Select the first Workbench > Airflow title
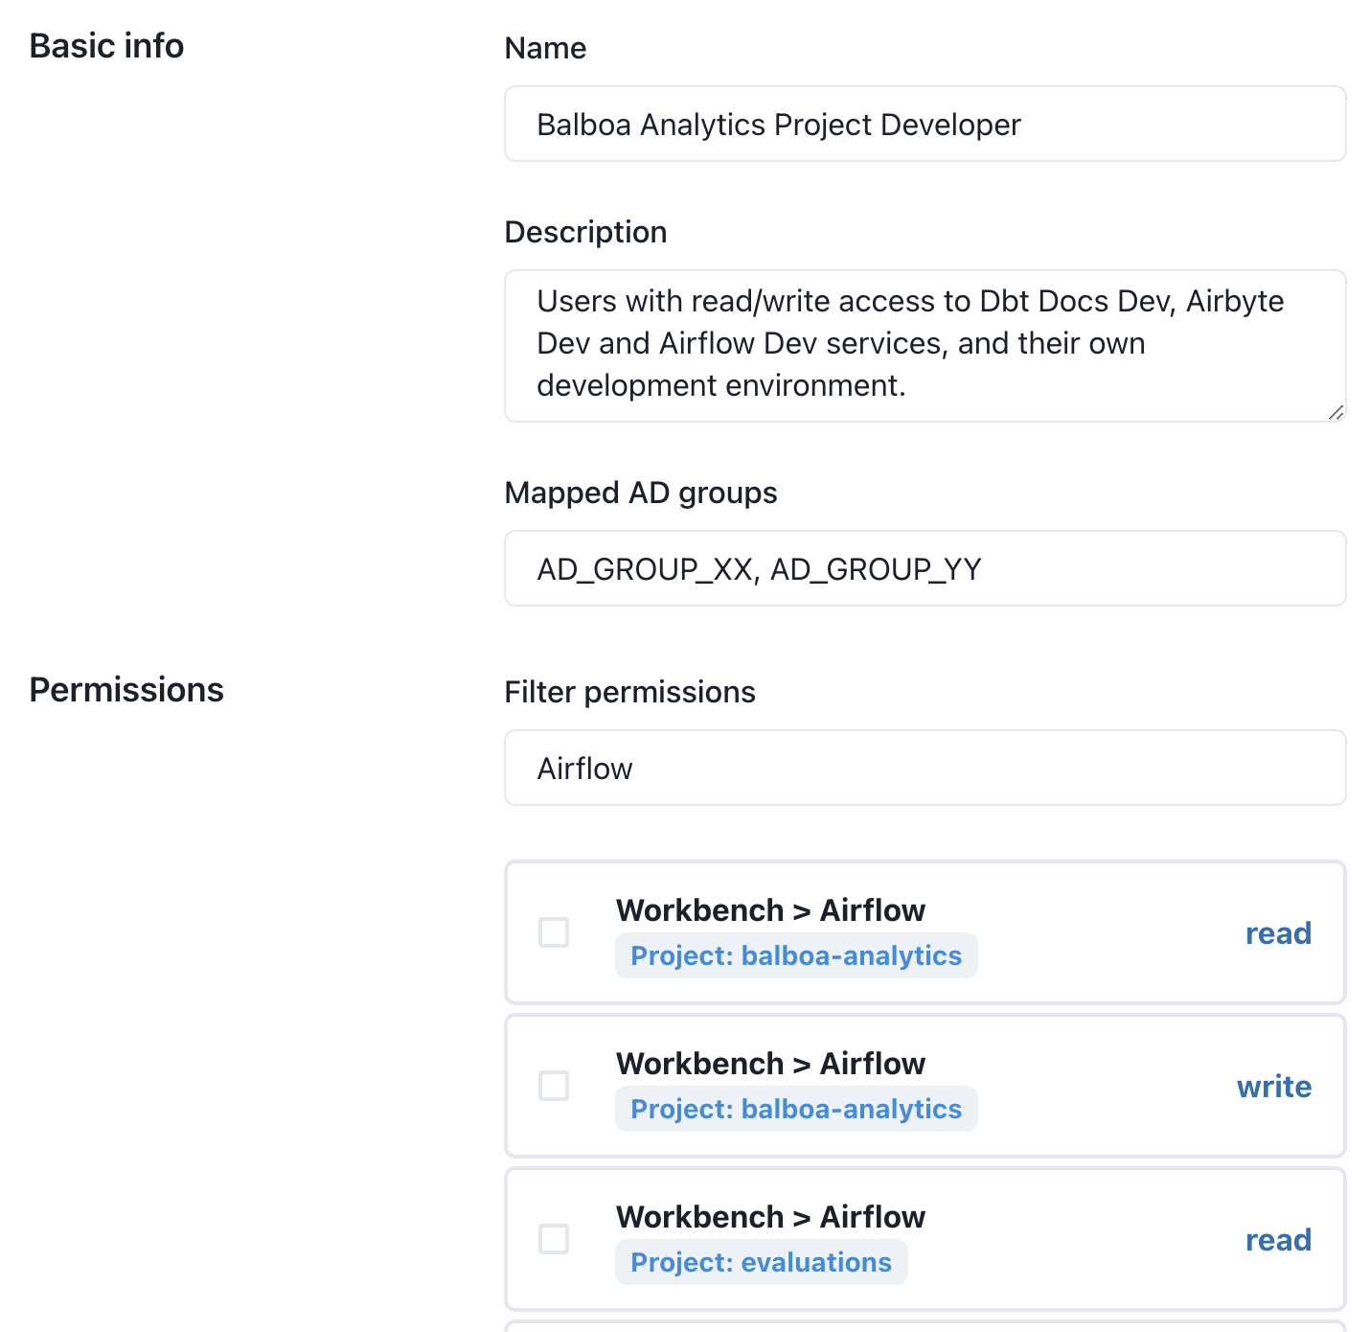The image size is (1370, 1332). 770,910
